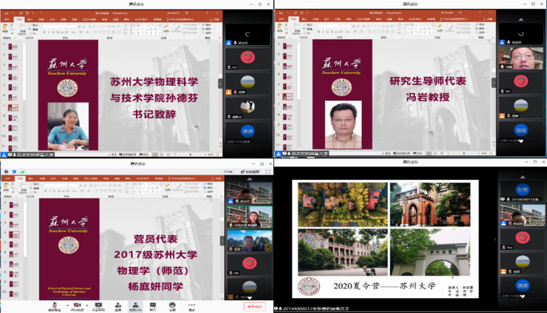
Task: Select strawberry avatar tile in 孙德芬 slide window
Action: point(247,59)
